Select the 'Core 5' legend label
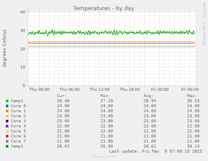The width and height of the screenshot is (208, 161). (x=18, y=131)
